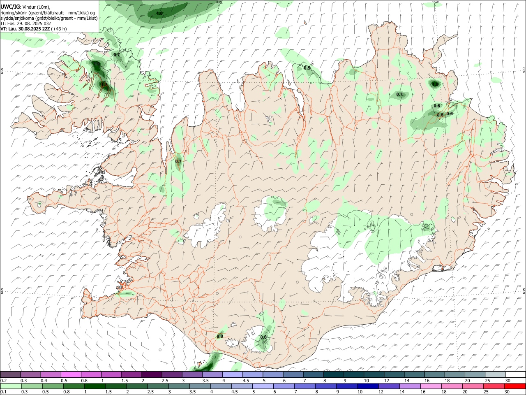The width and height of the screenshot is (526, 395).
Task: Click the bright magenta 0.5 snow legend swatch
Action: pyautogui.click(x=71, y=375)
